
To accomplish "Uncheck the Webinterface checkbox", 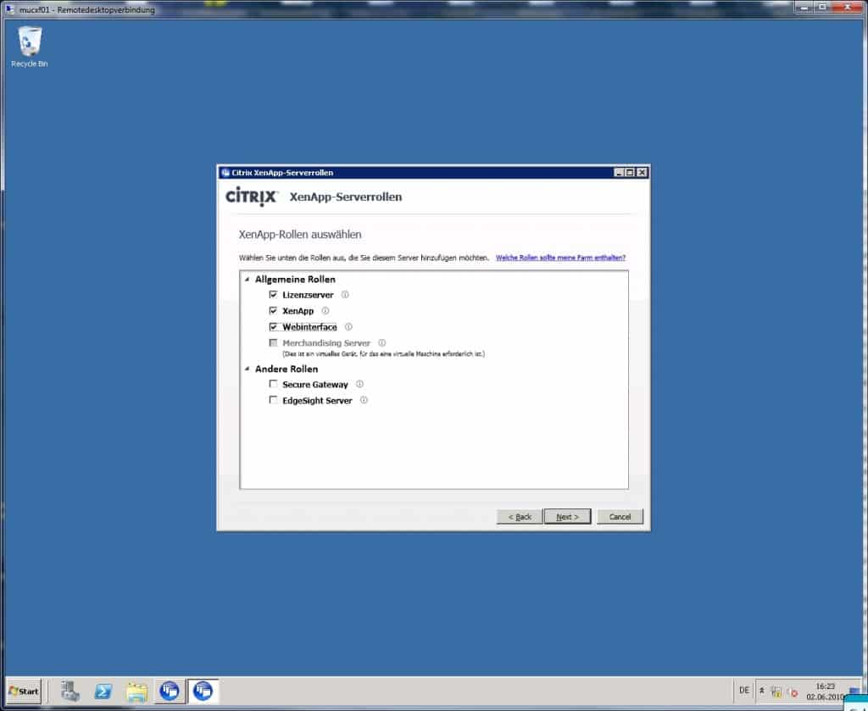I will (x=273, y=326).
